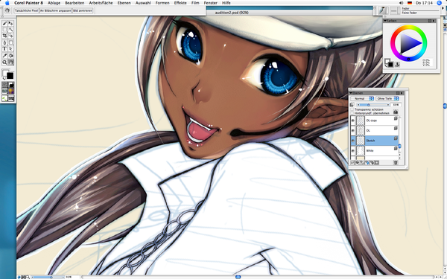The image size is (447, 279).
Task: Select the Eyedropper color picker tool
Action: click(4, 56)
